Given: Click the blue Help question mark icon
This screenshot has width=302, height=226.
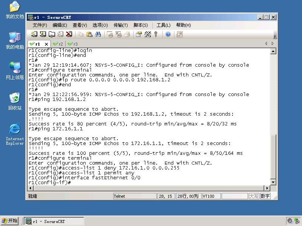Looking at the screenshot, I should [x=168, y=34].
